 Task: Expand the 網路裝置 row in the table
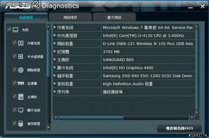(x=55, y=43)
